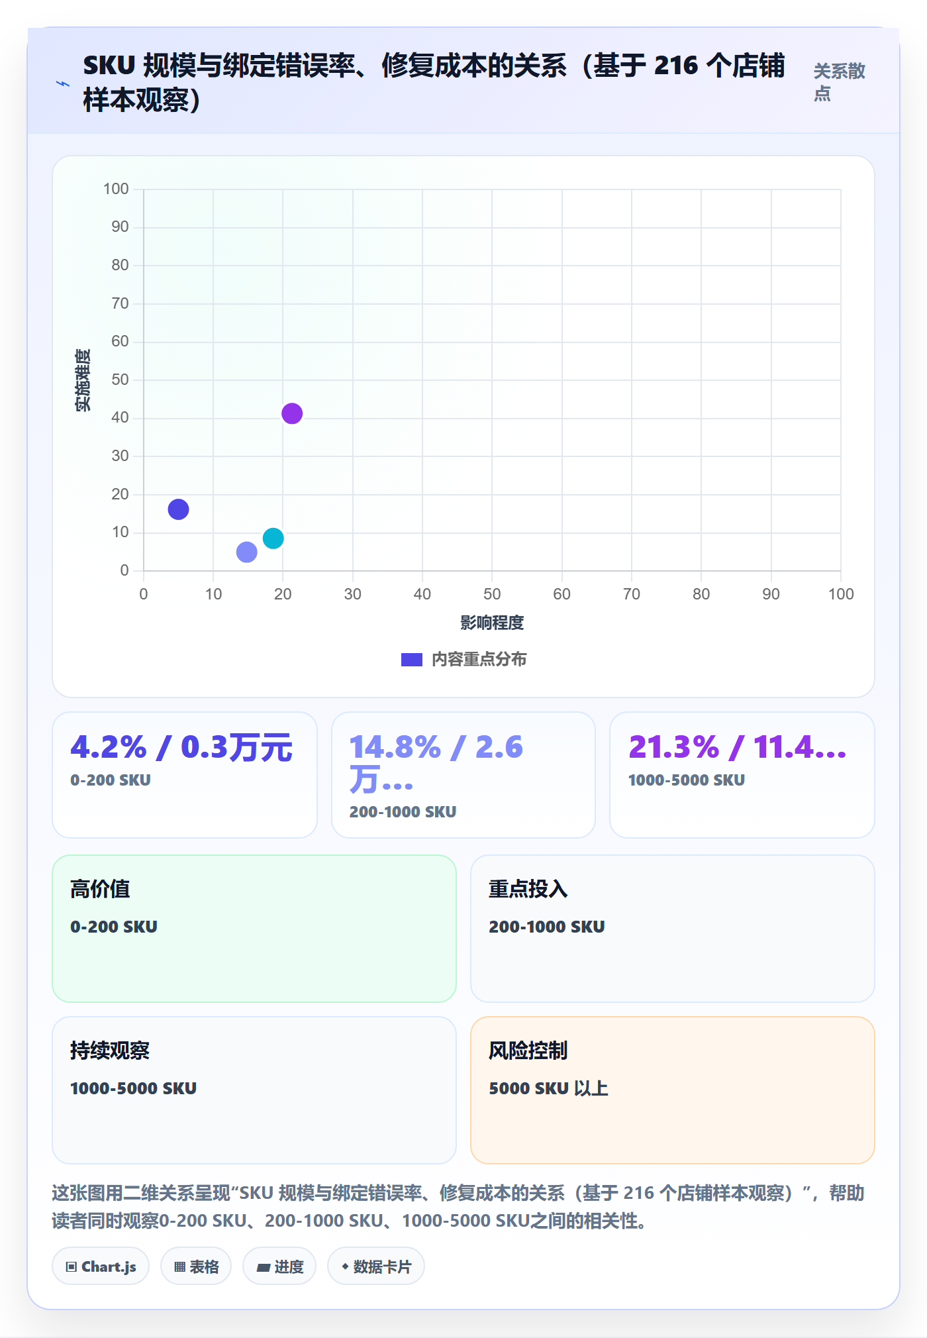Click the '高价值' quadrant heading
This screenshot has height=1338, width=927.
click(x=100, y=888)
